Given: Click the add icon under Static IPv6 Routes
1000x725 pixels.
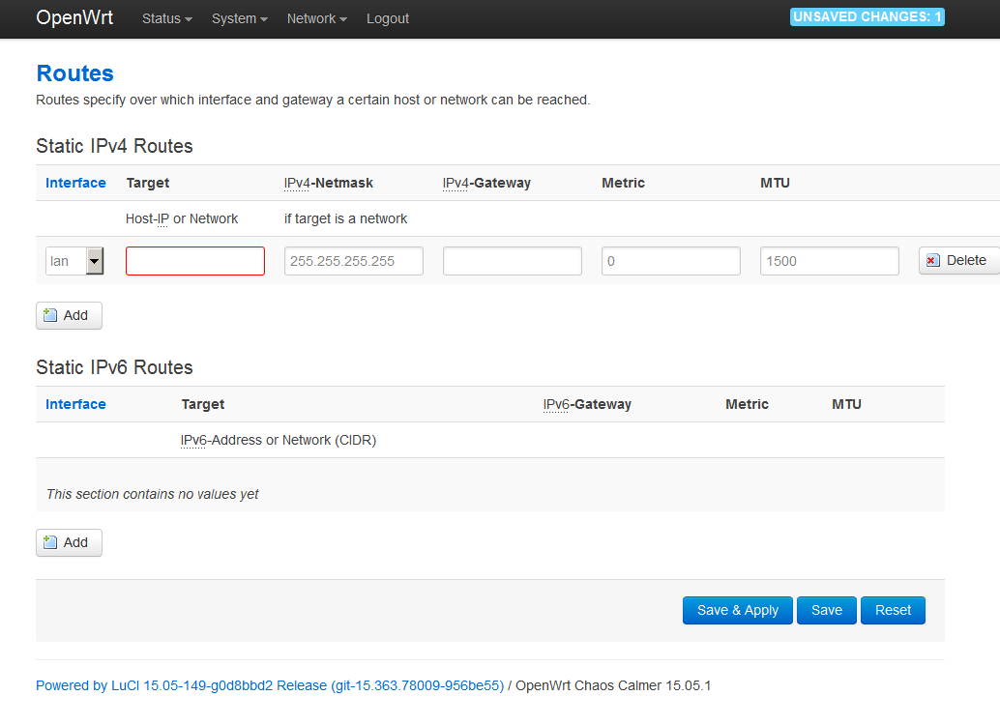Looking at the screenshot, I should click(x=49, y=542).
